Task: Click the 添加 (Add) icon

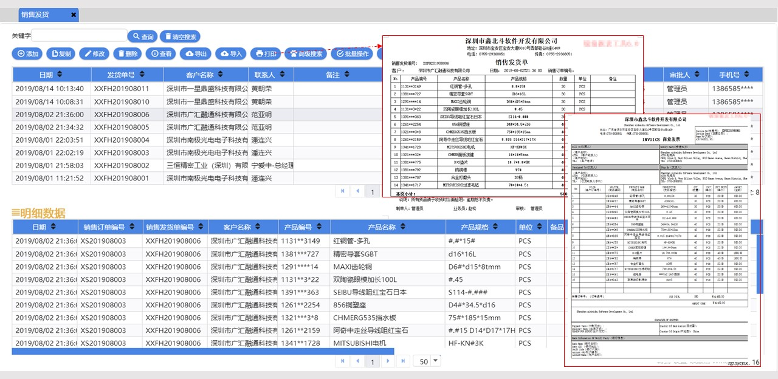Action: coord(28,53)
